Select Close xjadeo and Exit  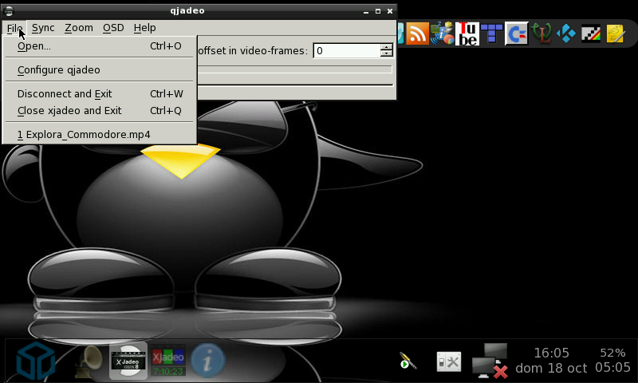click(99, 111)
